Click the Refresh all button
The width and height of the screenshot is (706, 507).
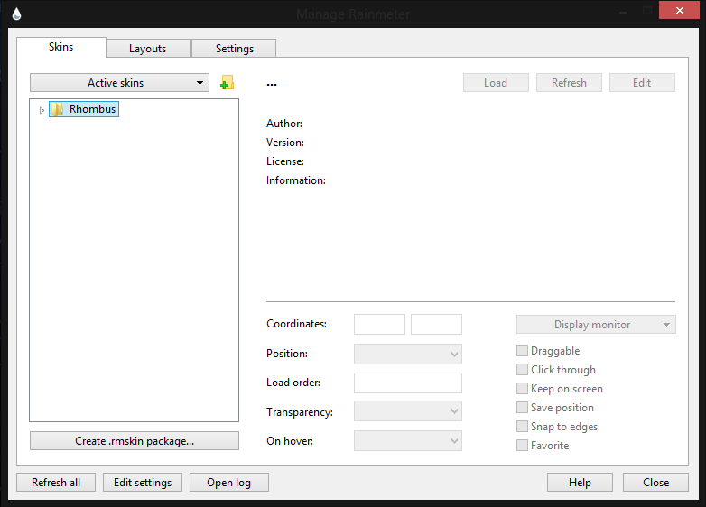(x=56, y=483)
